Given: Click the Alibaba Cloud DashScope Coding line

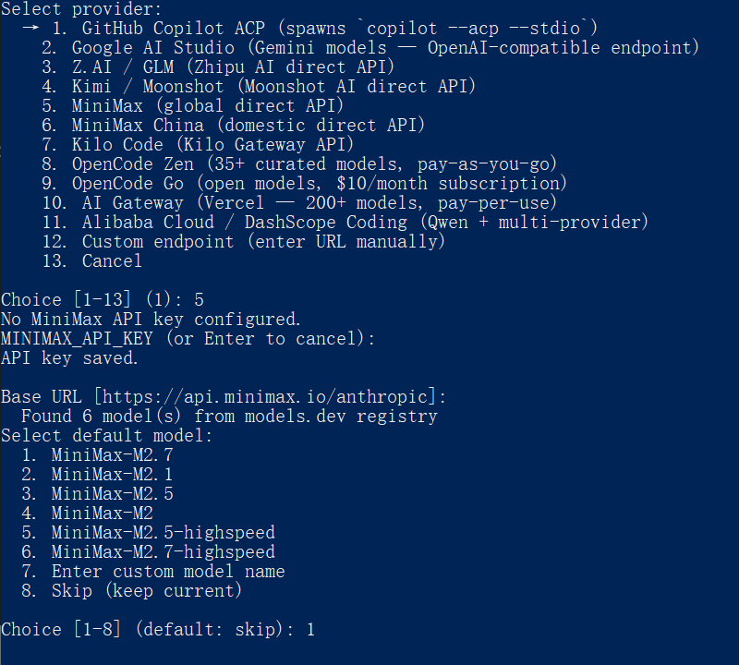Looking at the screenshot, I should click(365, 222).
